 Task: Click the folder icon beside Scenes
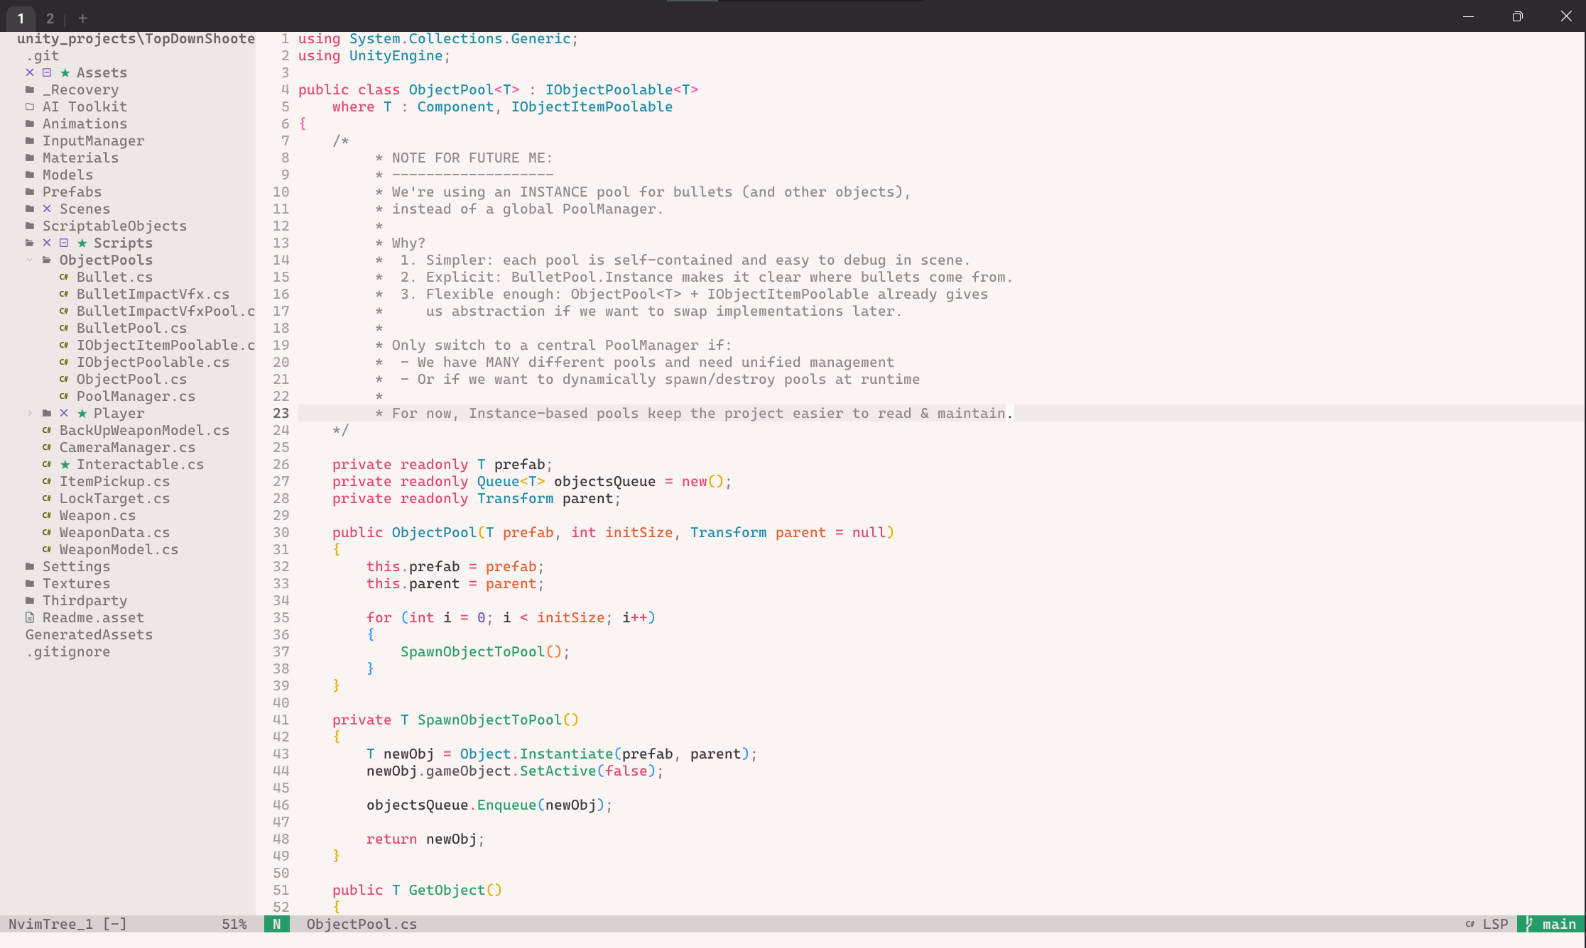pyautogui.click(x=30, y=209)
